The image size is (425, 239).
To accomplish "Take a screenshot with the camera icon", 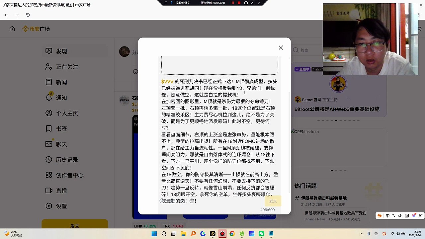I will pos(246,3).
